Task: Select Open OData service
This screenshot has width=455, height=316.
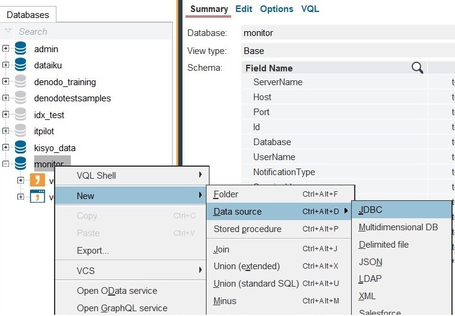Action: coord(131,291)
